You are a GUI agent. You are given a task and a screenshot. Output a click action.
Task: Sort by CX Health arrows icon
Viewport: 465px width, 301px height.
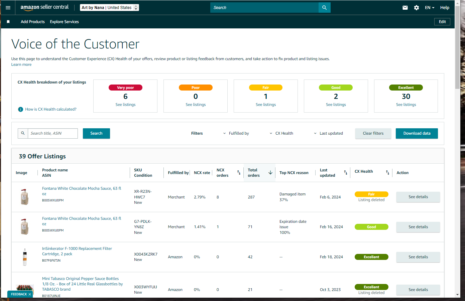coord(387,173)
